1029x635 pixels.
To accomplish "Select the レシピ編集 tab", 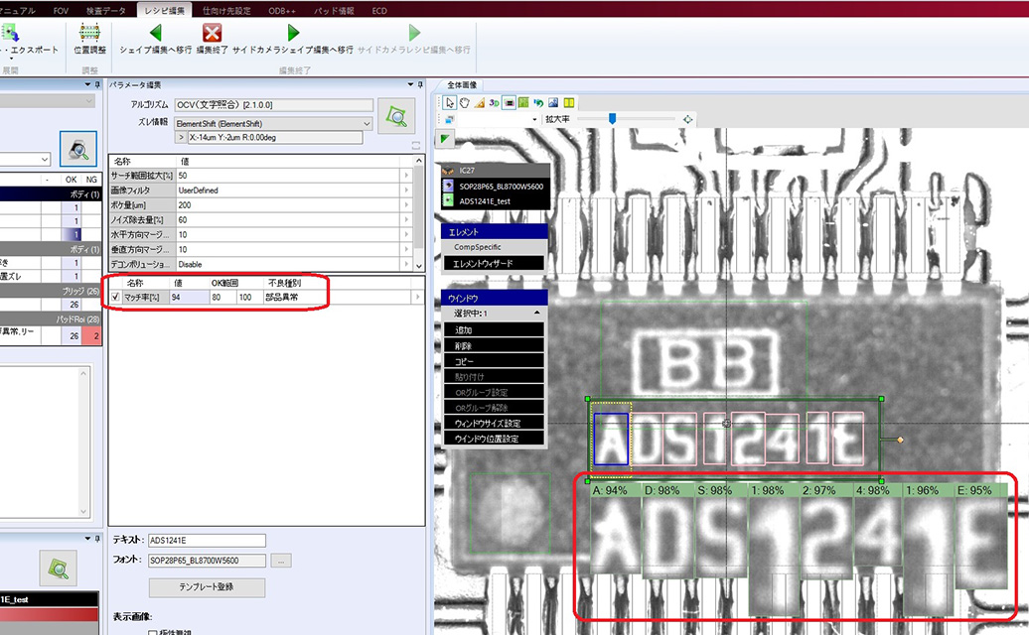I will click(x=164, y=10).
